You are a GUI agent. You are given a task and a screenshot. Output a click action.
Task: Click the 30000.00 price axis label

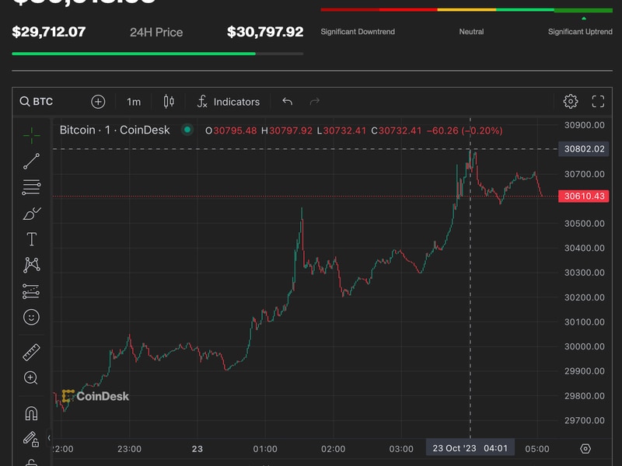(x=585, y=346)
